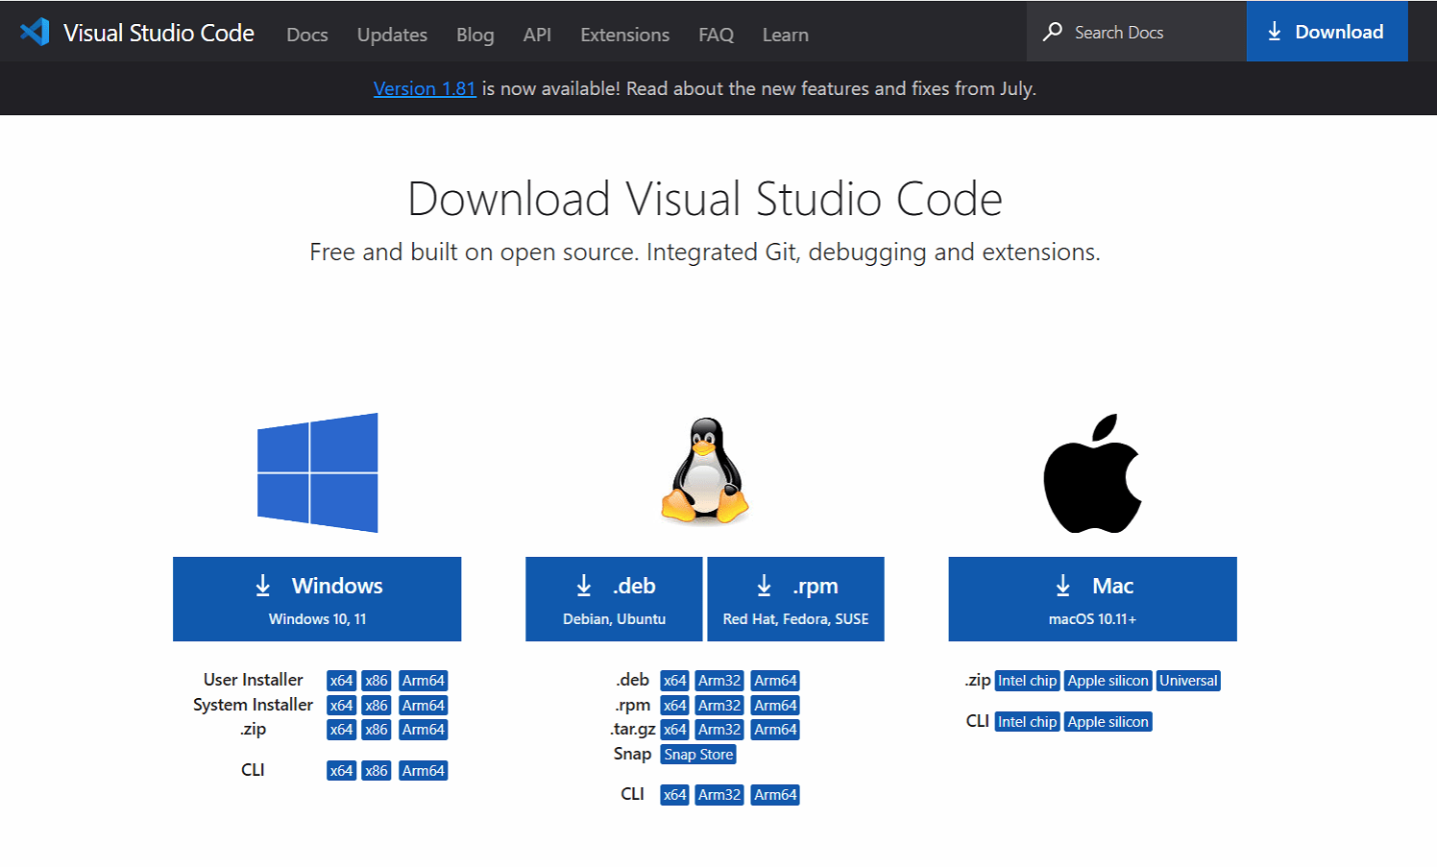Screen dimensions: 1437x867
Task: Open the Version 1.81 release link
Action: click(425, 88)
